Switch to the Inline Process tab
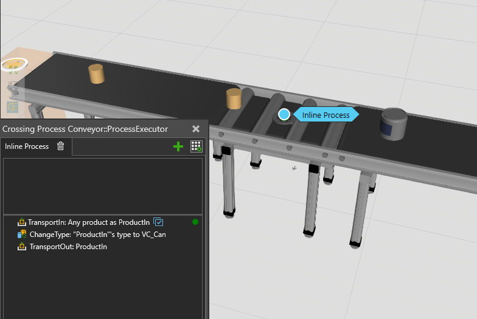The width and height of the screenshot is (477, 319). click(x=27, y=146)
